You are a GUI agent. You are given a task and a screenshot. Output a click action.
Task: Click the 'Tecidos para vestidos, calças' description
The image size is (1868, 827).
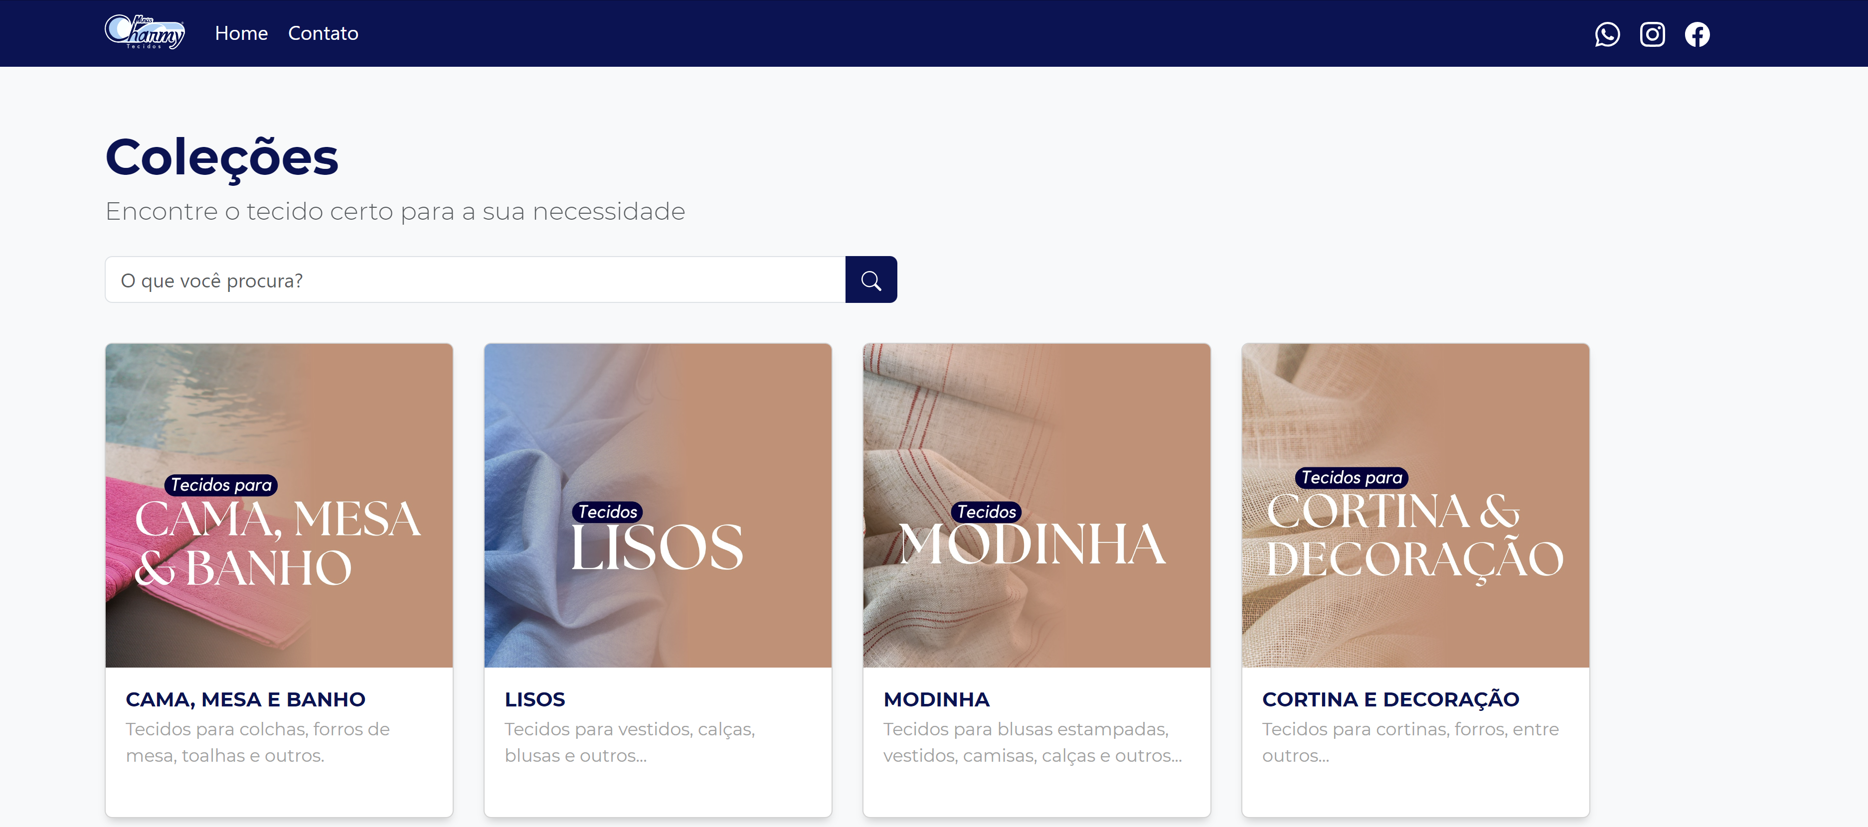click(630, 742)
